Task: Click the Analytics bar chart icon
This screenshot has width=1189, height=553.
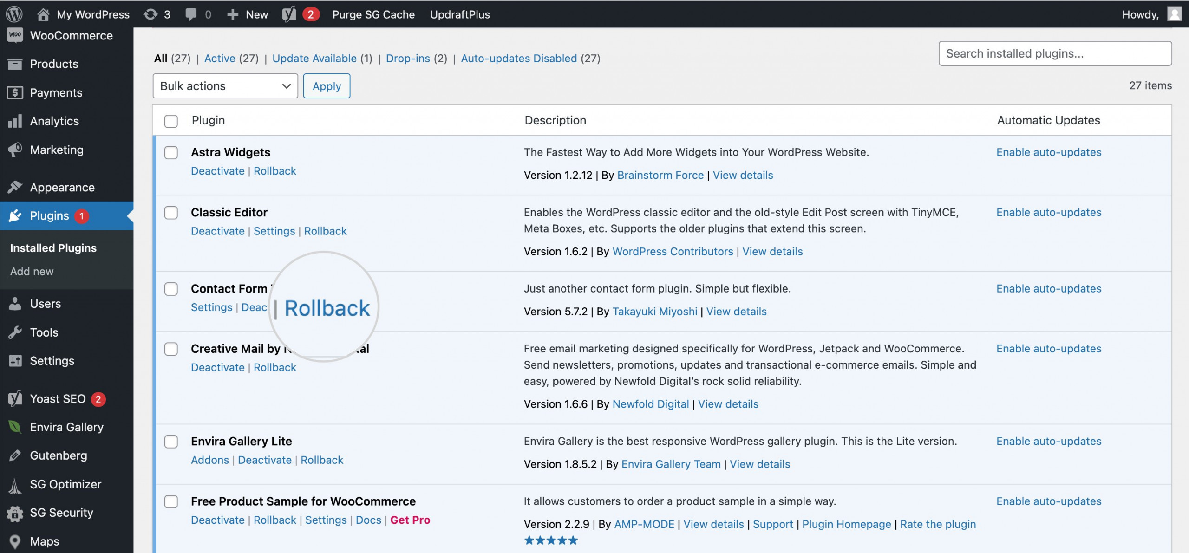Action: 15,121
